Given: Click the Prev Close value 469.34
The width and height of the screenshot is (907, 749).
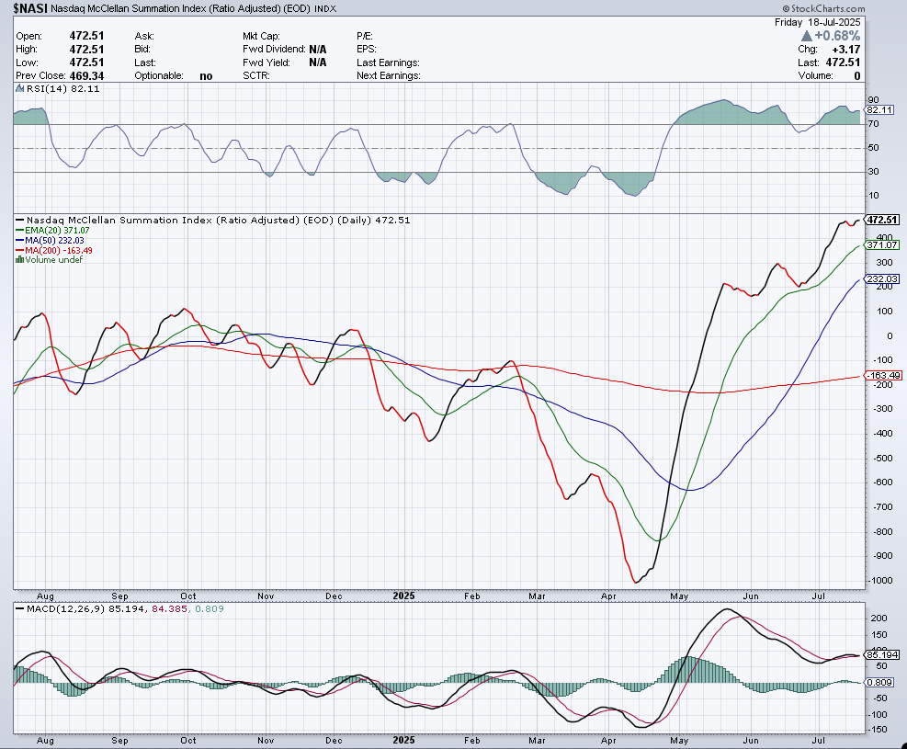Looking at the screenshot, I should pos(86,75).
